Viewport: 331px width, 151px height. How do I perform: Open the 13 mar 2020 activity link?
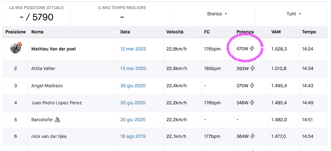pyautogui.click(x=133, y=68)
